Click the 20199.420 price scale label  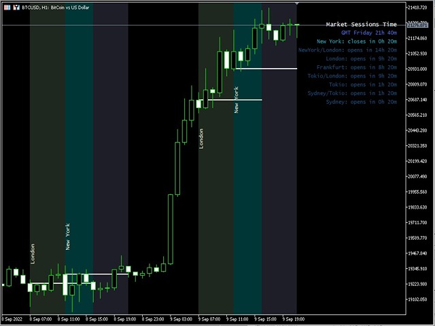[417, 161]
